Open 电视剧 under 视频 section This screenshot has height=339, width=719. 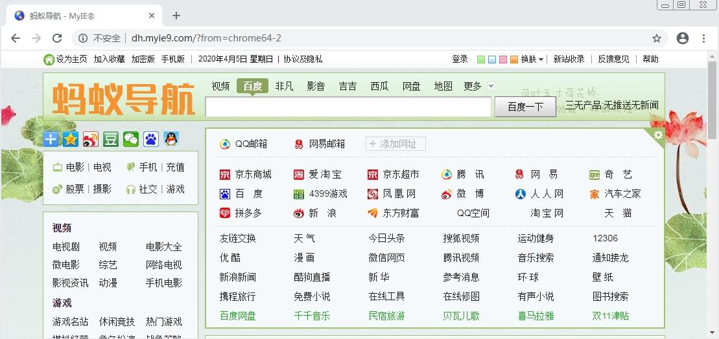tap(66, 247)
